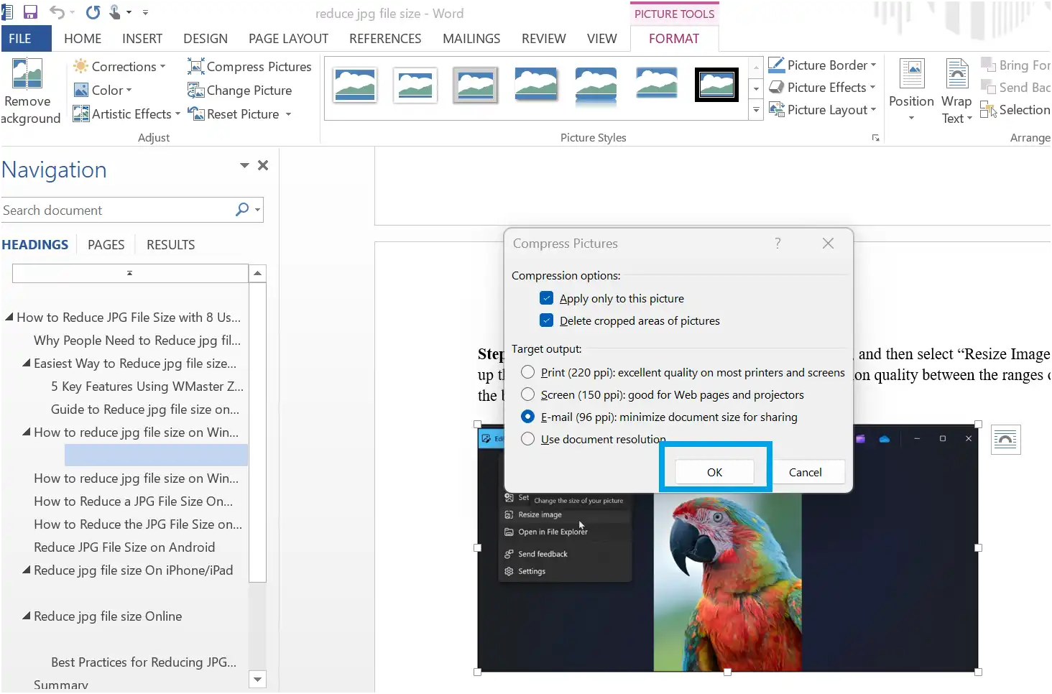The width and height of the screenshot is (1052, 694).
Task: Close the Compress Pictures dialog
Action: tap(828, 243)
